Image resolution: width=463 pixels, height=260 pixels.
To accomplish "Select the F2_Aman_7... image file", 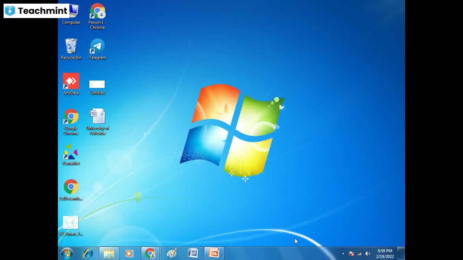I will coord(71,226).
